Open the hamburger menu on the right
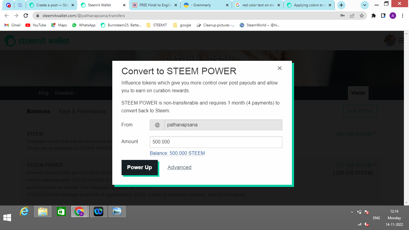Screen dimensions: 409x230 point(401,40)
